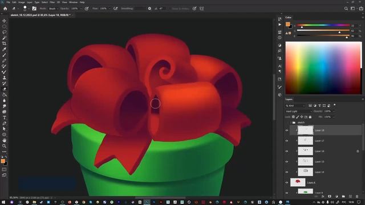Screen dimensions: 365x205
Task: Click the foreground orange color swatch in toolbox
Action: (x=3, y=161)
